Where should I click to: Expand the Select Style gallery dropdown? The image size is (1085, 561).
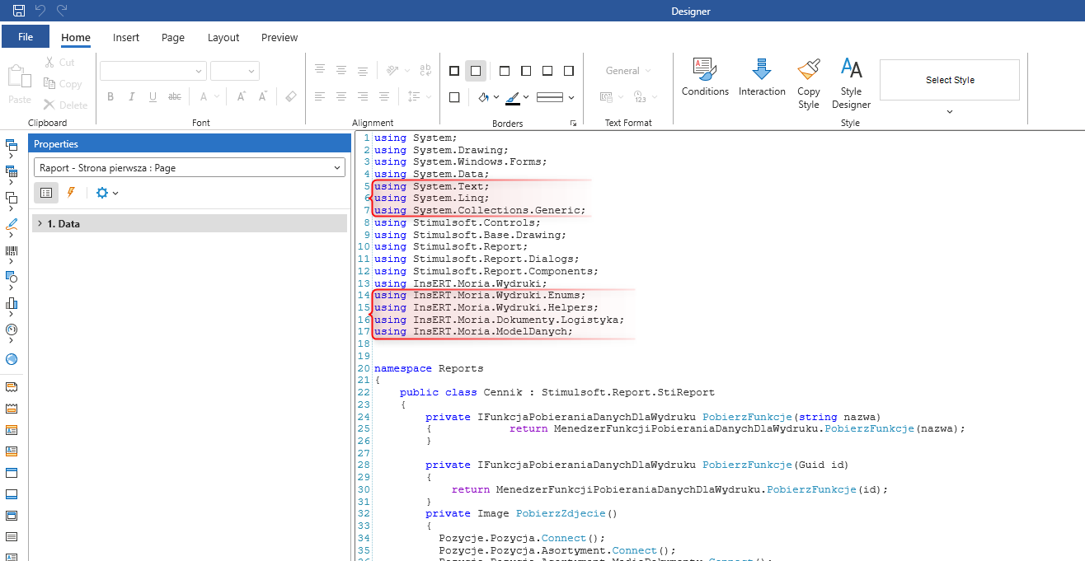tap(949, 111)
